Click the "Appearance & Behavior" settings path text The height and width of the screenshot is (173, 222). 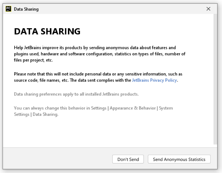pyautogui.click(x=133, y=108)
